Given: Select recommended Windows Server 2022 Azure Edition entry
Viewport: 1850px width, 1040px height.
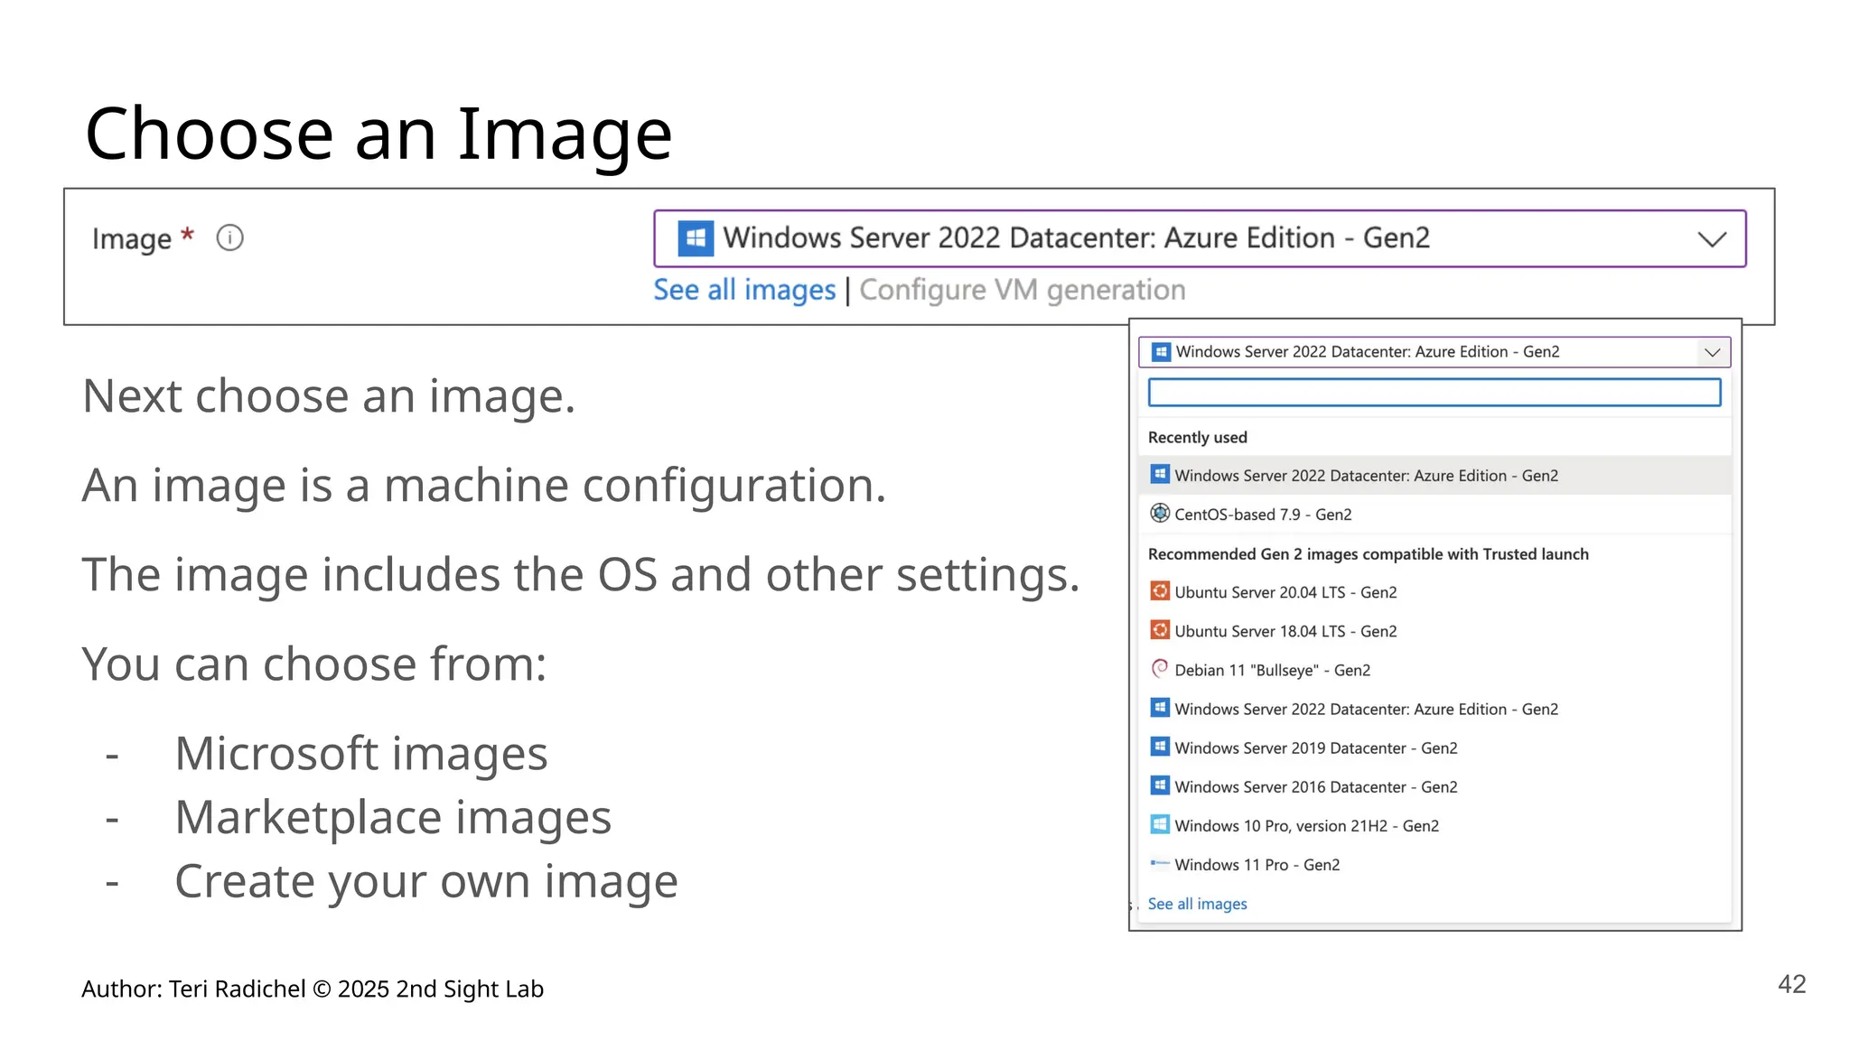Looking at the screenshot, I should (x=1434, y=710).
